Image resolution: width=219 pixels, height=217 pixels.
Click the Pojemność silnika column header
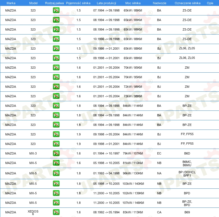78,3
